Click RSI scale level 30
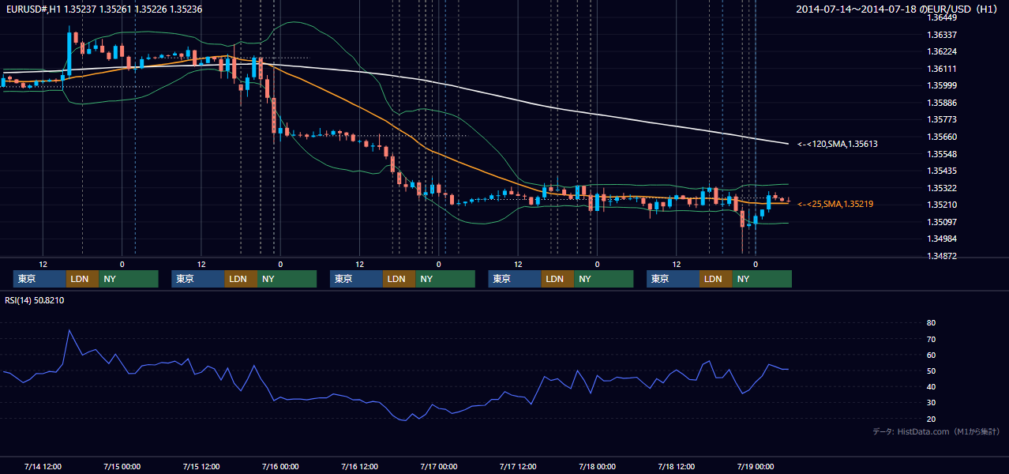1009x474 pixels. tap(931, 403)
